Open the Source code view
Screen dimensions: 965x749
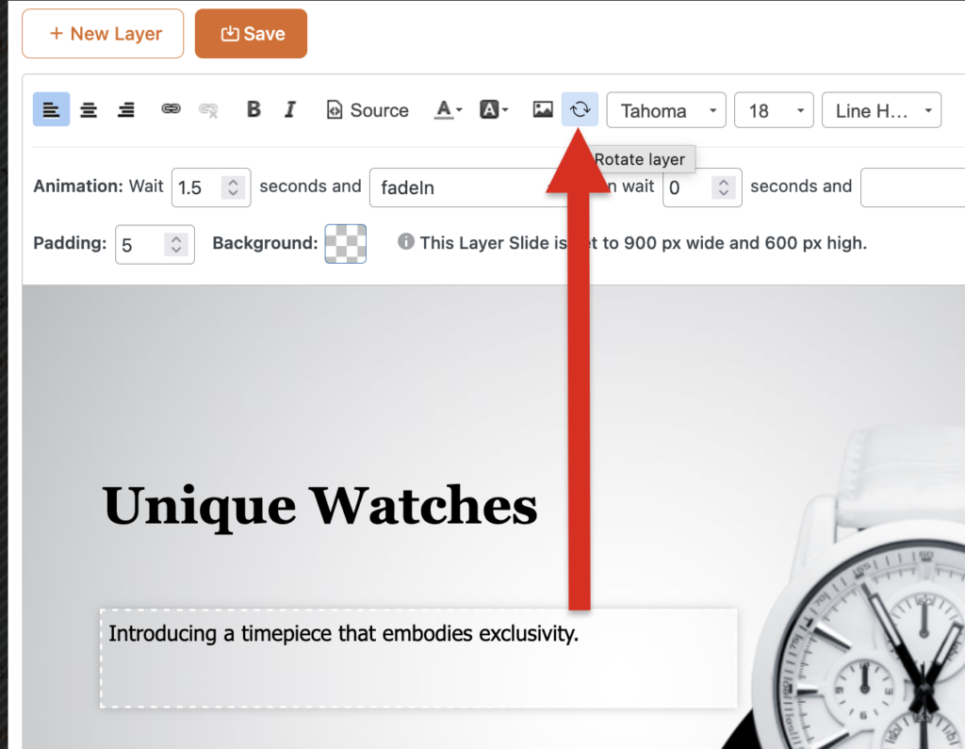click(367, 110)
